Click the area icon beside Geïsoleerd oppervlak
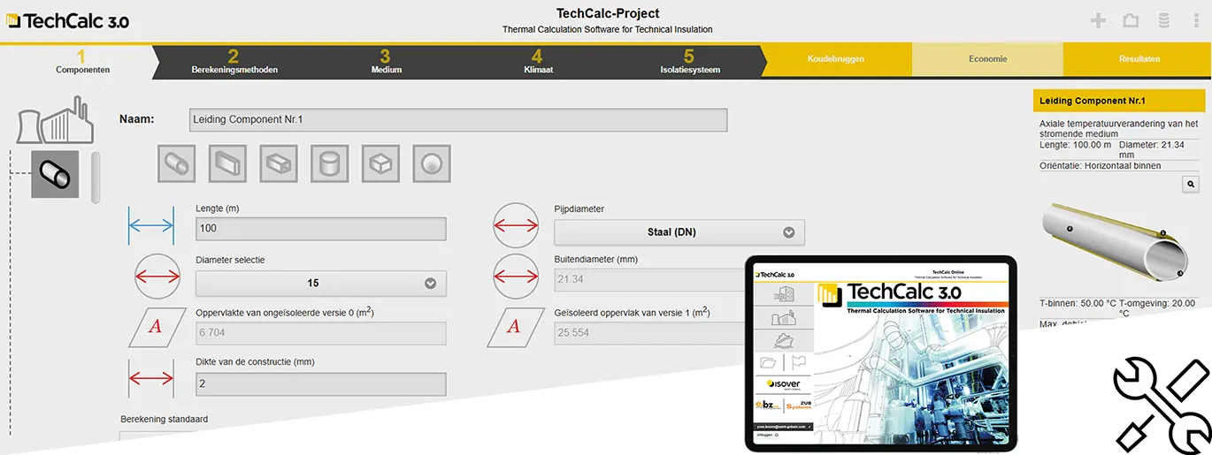 [x=514, y=327]
